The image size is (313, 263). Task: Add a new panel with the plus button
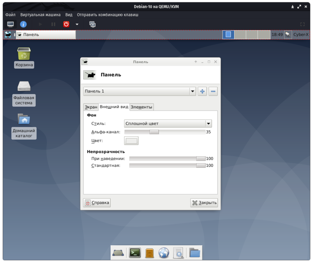[202, 91]
